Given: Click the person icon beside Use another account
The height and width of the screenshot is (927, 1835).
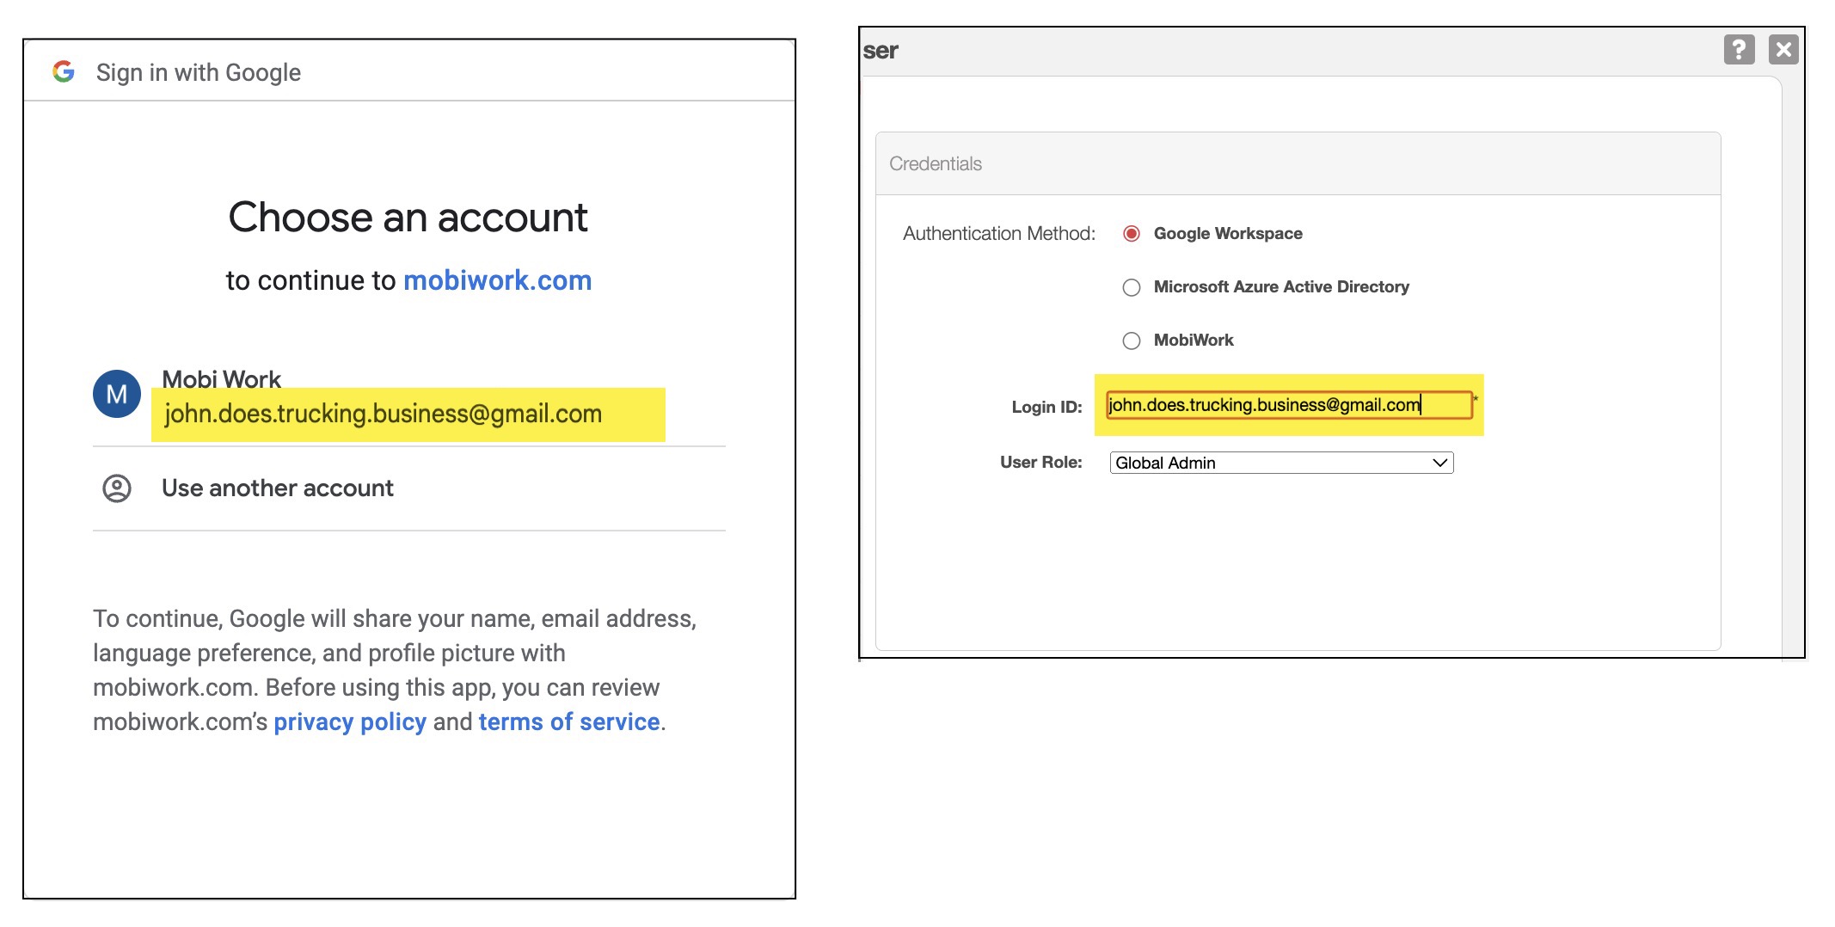Looking at the screenshot, I should [117, 488].
